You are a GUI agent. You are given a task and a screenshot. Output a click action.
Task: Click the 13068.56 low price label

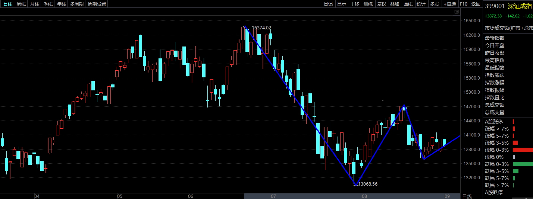tap(367, 184)
